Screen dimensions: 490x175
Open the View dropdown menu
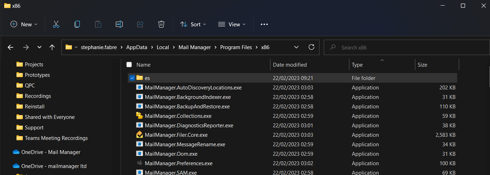pyautogui.click(x=232, y=24)
